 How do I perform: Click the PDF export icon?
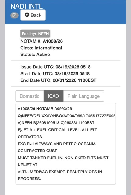14,16
